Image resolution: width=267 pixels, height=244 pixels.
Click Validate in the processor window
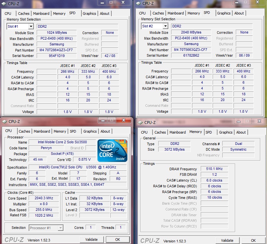click(92, 239)
